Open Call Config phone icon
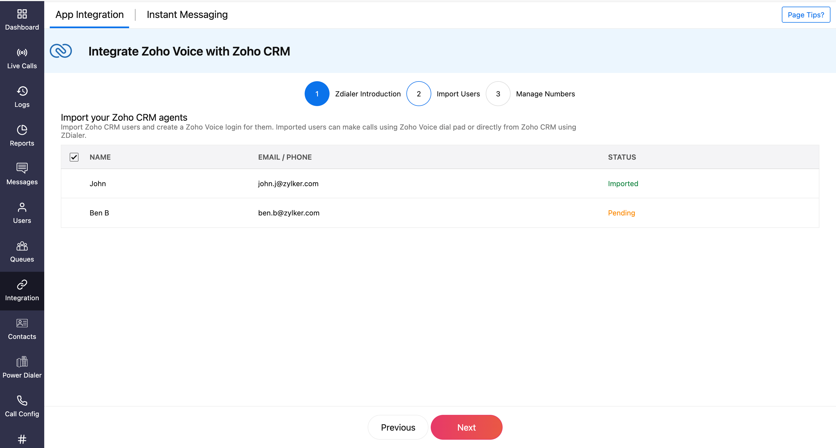The height and width of the screenshot is (448, 836). pos(22,401)
